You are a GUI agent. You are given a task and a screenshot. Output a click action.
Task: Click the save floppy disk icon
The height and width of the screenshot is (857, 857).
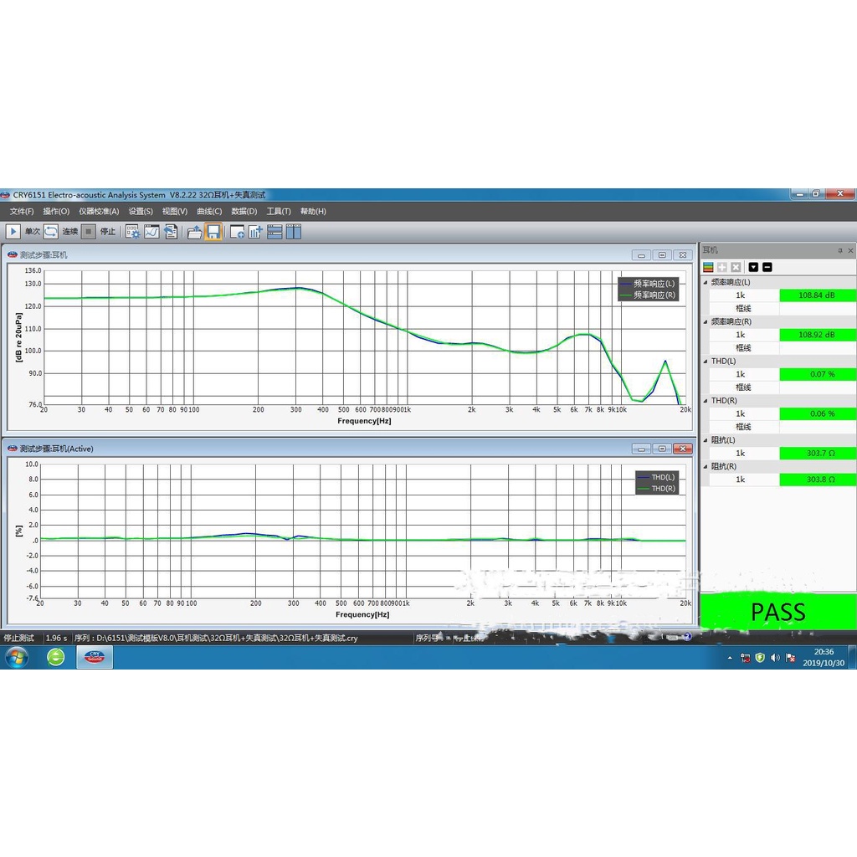click(213, 232)
